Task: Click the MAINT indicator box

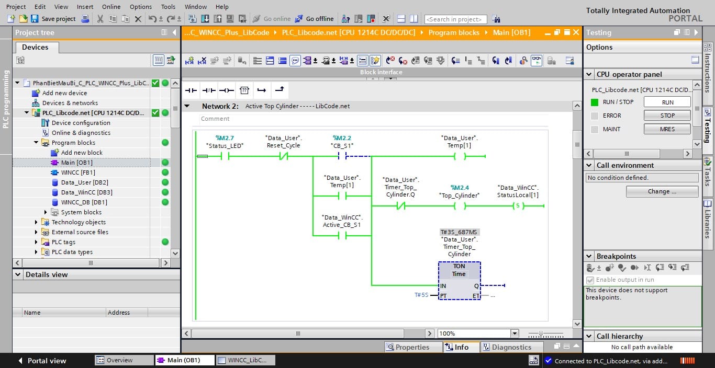Action: click(x=594, y=129)
